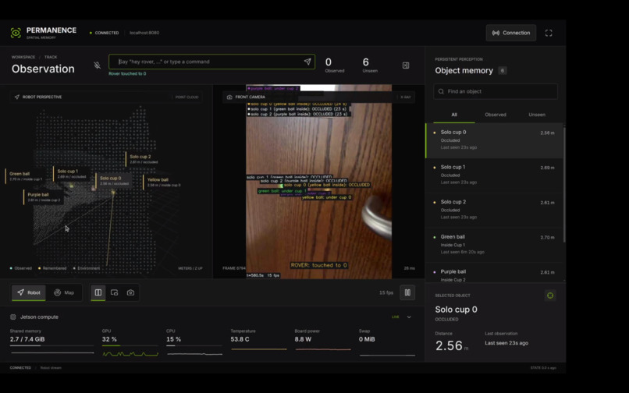Open the Connection settings button
The height and width of the screenshot is (393, 629).
pos(510,33)
